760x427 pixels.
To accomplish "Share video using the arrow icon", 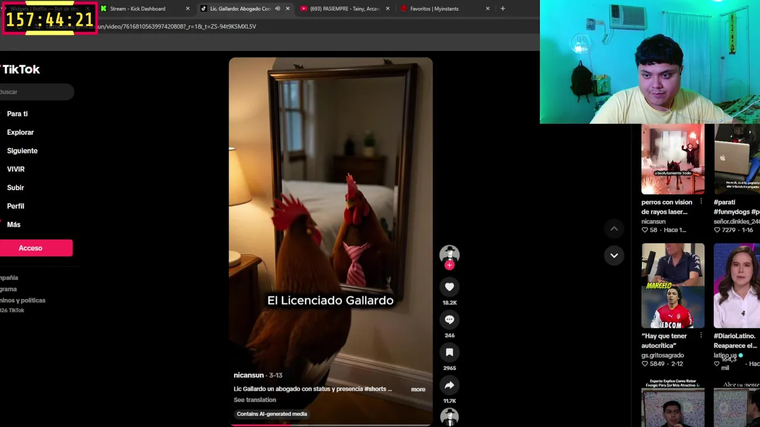I will (x=449, y=385).
